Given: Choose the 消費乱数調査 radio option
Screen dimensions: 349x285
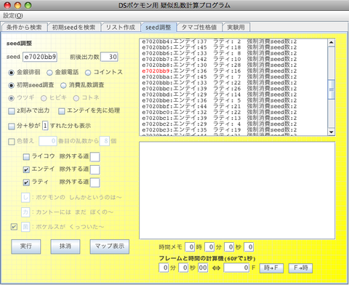Looking at the screenshot, I should click(63, 85).
